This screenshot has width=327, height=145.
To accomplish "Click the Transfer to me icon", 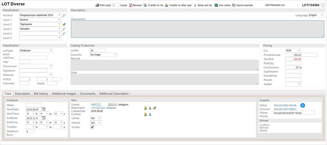I will (x=145, y=5).
